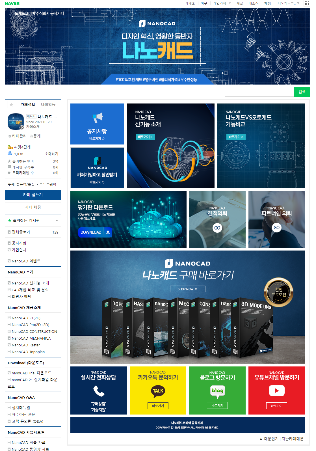Image resolution: width=316 pixels, height=451 pixels.
Task: Open the Naver apps grid icon
Action: coord(307,3)
